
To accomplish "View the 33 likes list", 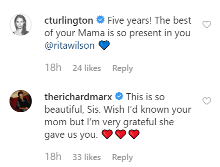I will pyautogui.click(x=87, y=157).
